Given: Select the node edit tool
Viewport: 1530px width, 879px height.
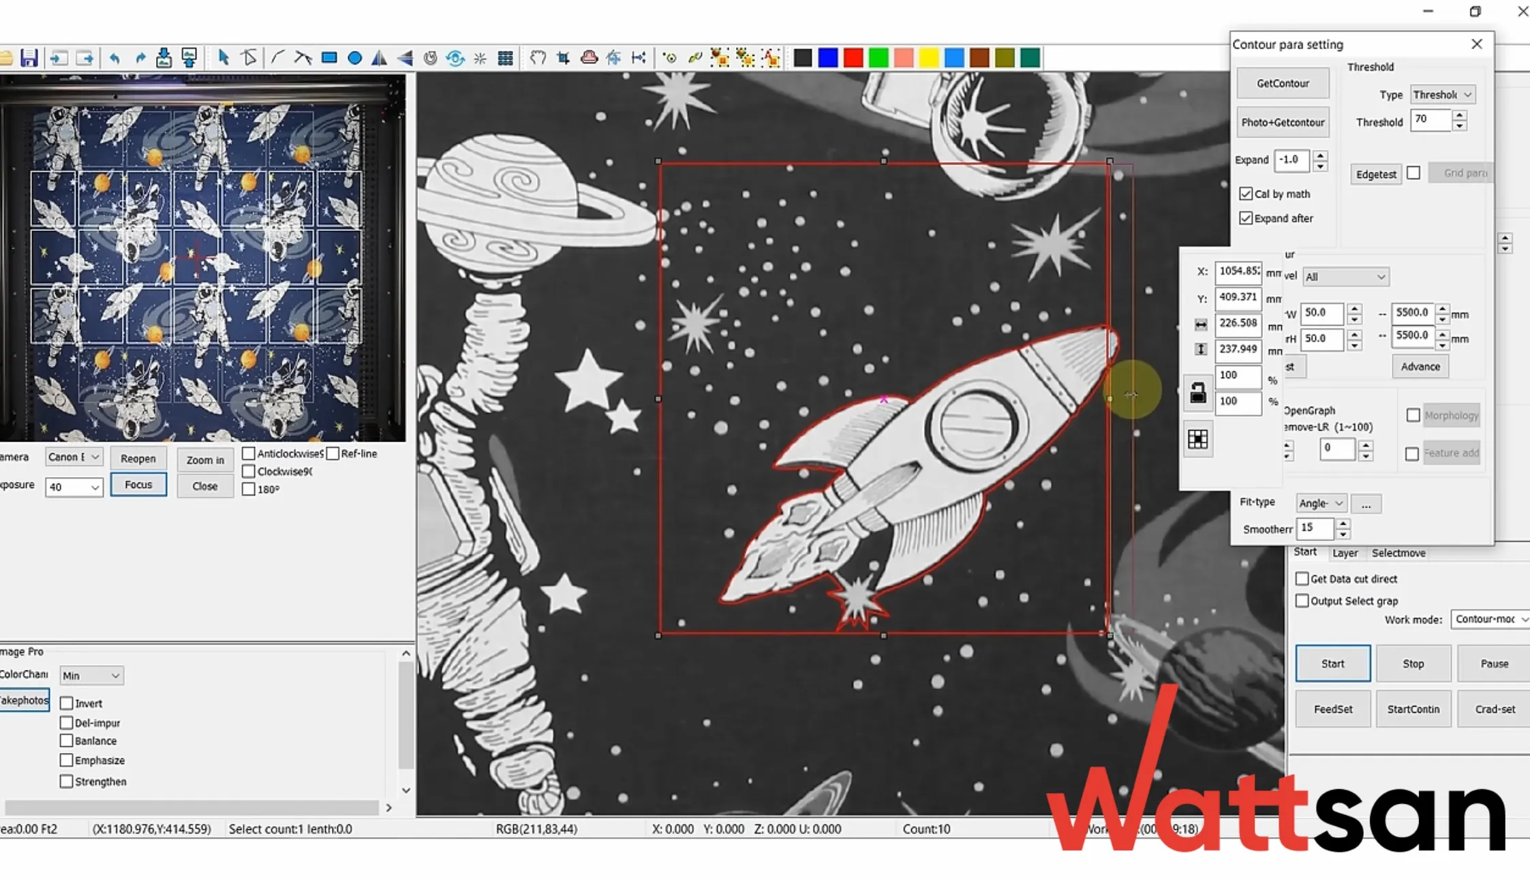Looking at the screenshot, I should click(249, 58).
